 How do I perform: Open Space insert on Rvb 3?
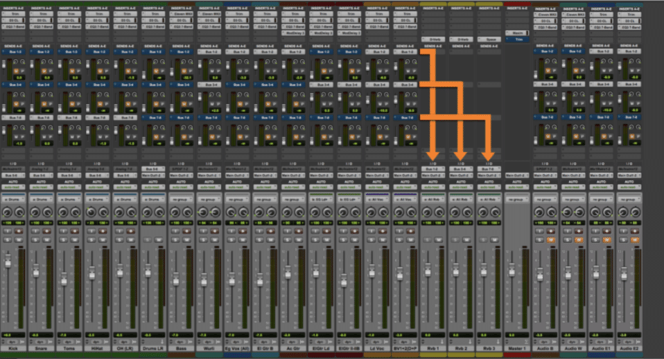pyautogui.click(x=489, y=40)
